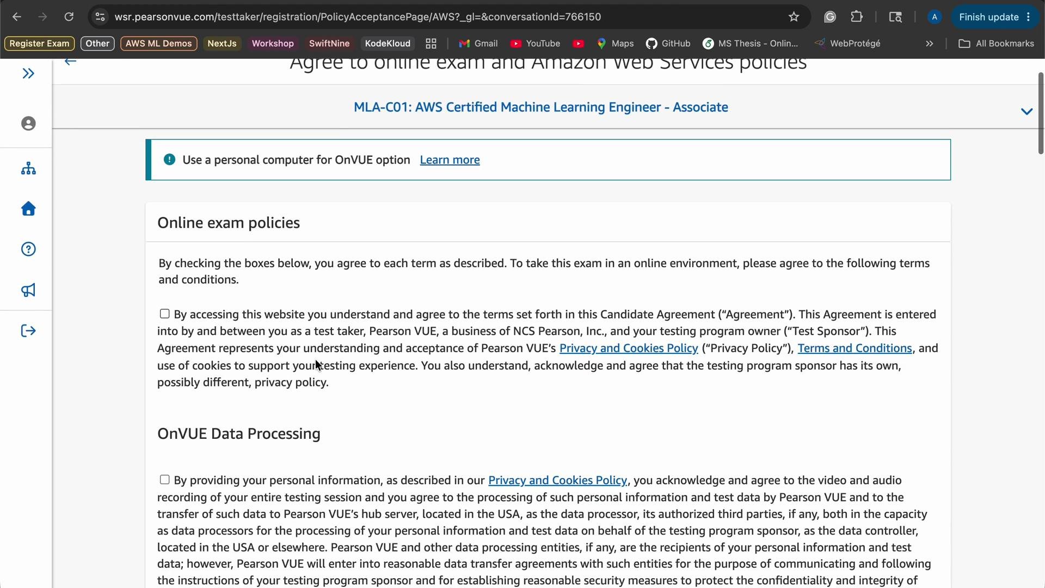Open Chrome three-dot menu
This screenshot has width=1045, height=588.
(x=1029, y=17)
